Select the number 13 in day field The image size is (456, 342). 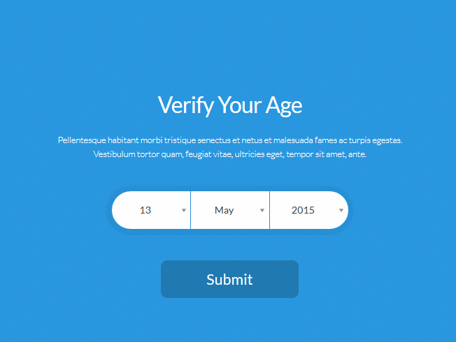[x=145, y=210]
